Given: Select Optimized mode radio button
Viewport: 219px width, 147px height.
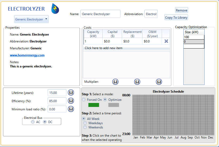Looking at the screenshot, I should pos(105,100).
